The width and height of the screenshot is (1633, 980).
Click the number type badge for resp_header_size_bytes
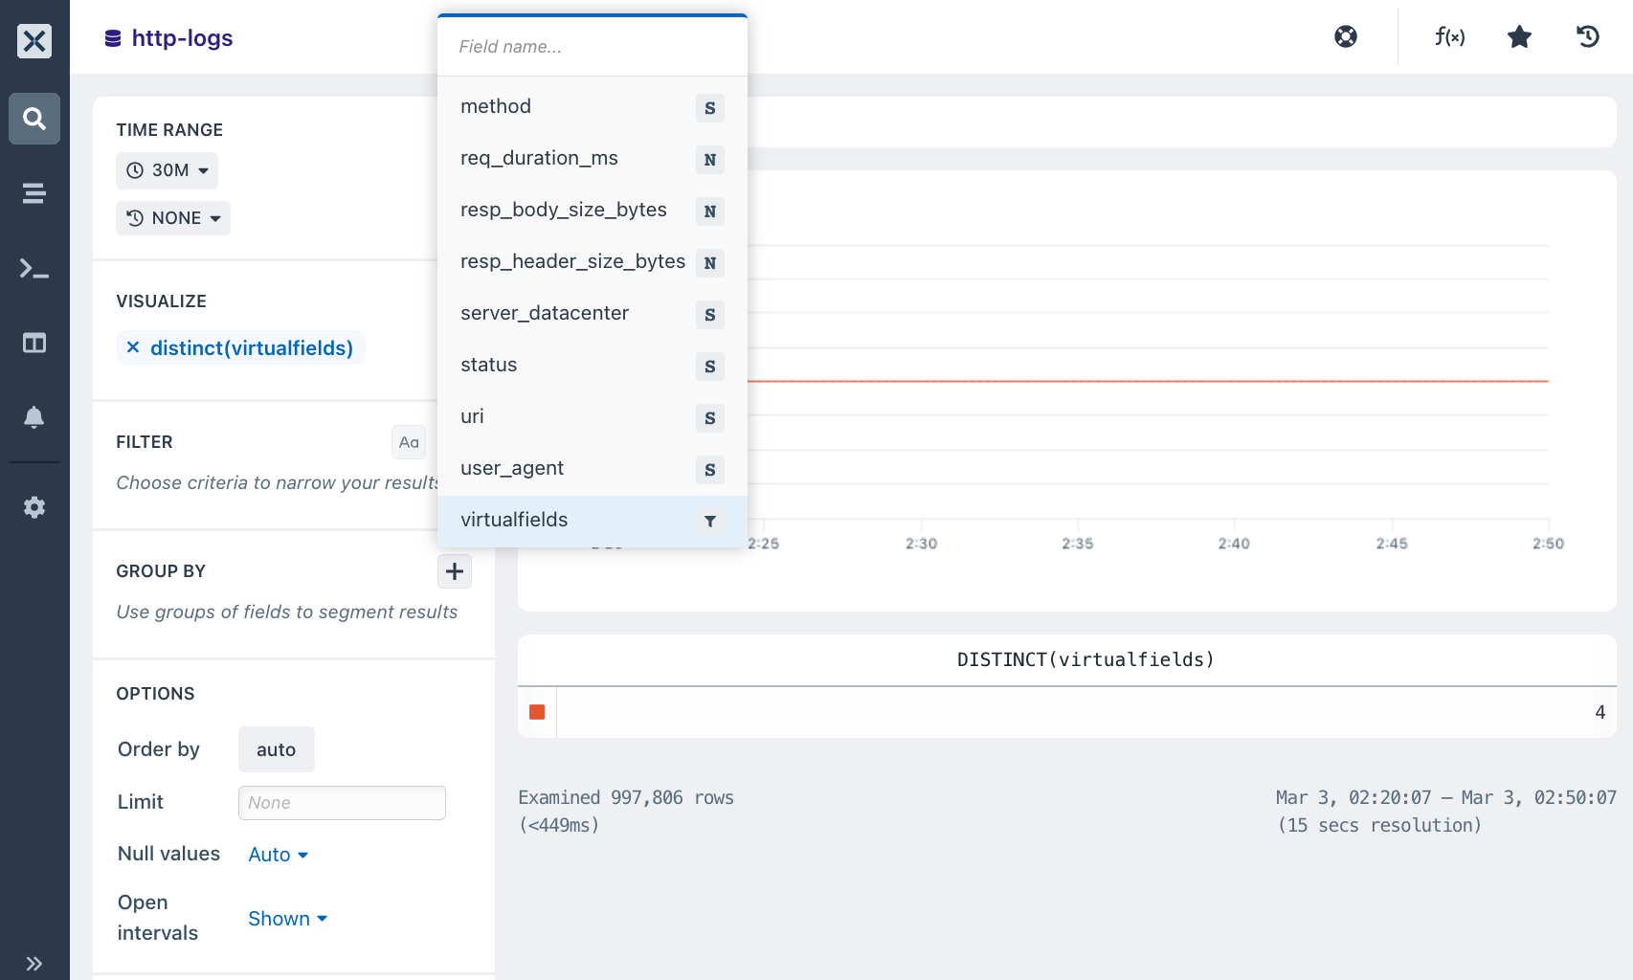coord(710,263)
